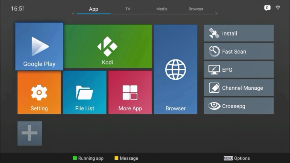Image resolution: width=290 pixels, height=163 pixels.
Task: Launch the Browser globe tile
Action: click(175, 69)
